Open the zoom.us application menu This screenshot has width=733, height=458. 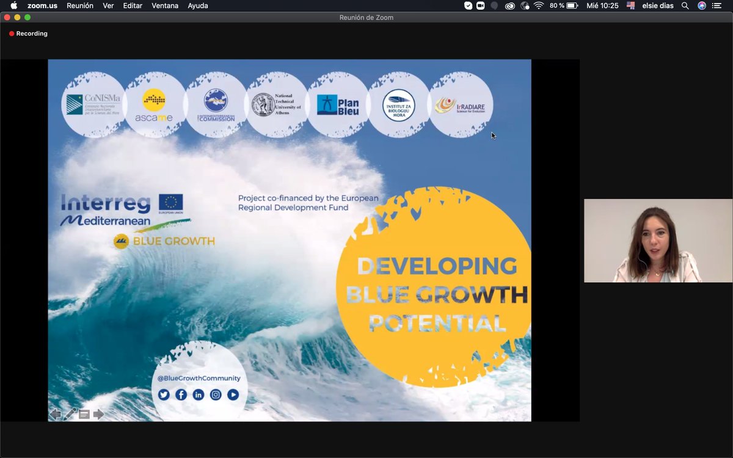pyautogui.click(x=42, y=5)
